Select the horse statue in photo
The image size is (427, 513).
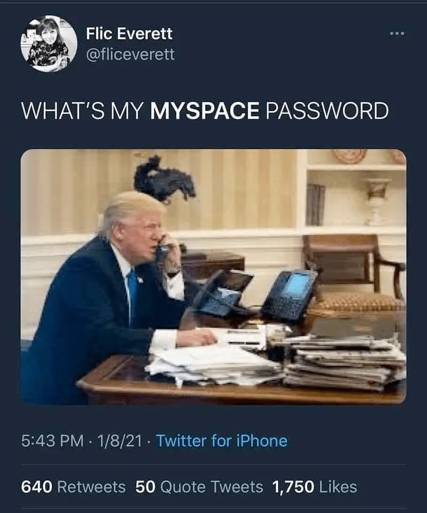pos(164,178)
